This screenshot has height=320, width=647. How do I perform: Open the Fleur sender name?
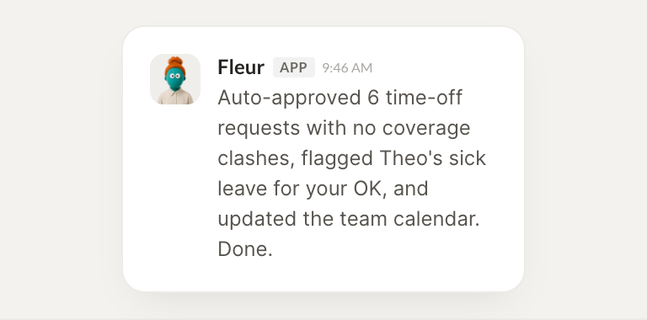tap(241, 67)
